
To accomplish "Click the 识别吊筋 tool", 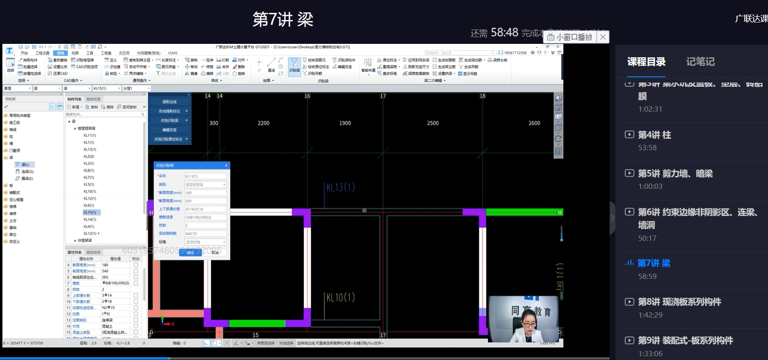I will click(312, 73).
